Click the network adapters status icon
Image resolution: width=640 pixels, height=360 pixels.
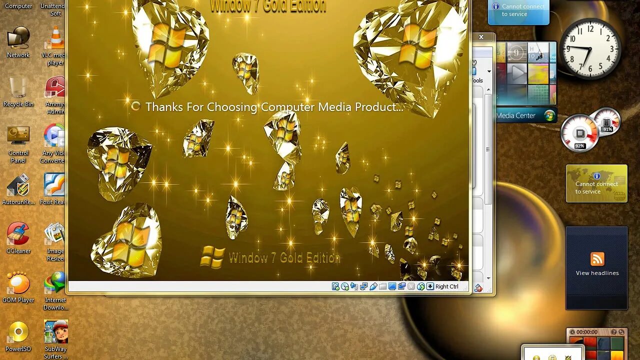pyautogui.click(x=364, y=286)
